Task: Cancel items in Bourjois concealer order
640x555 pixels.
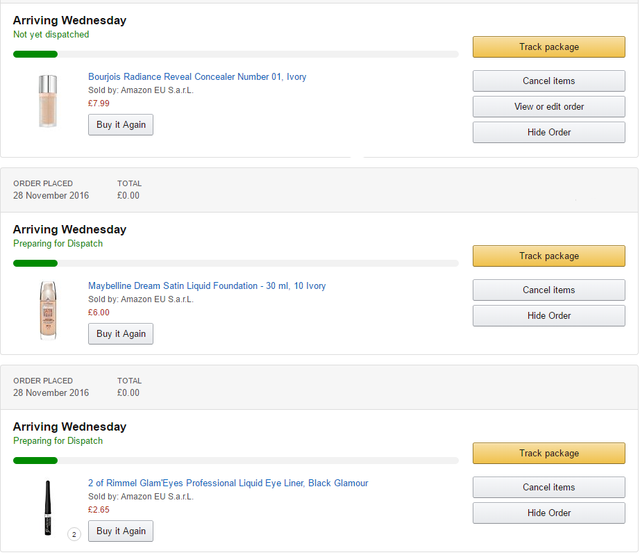Action: pos(548,81)
